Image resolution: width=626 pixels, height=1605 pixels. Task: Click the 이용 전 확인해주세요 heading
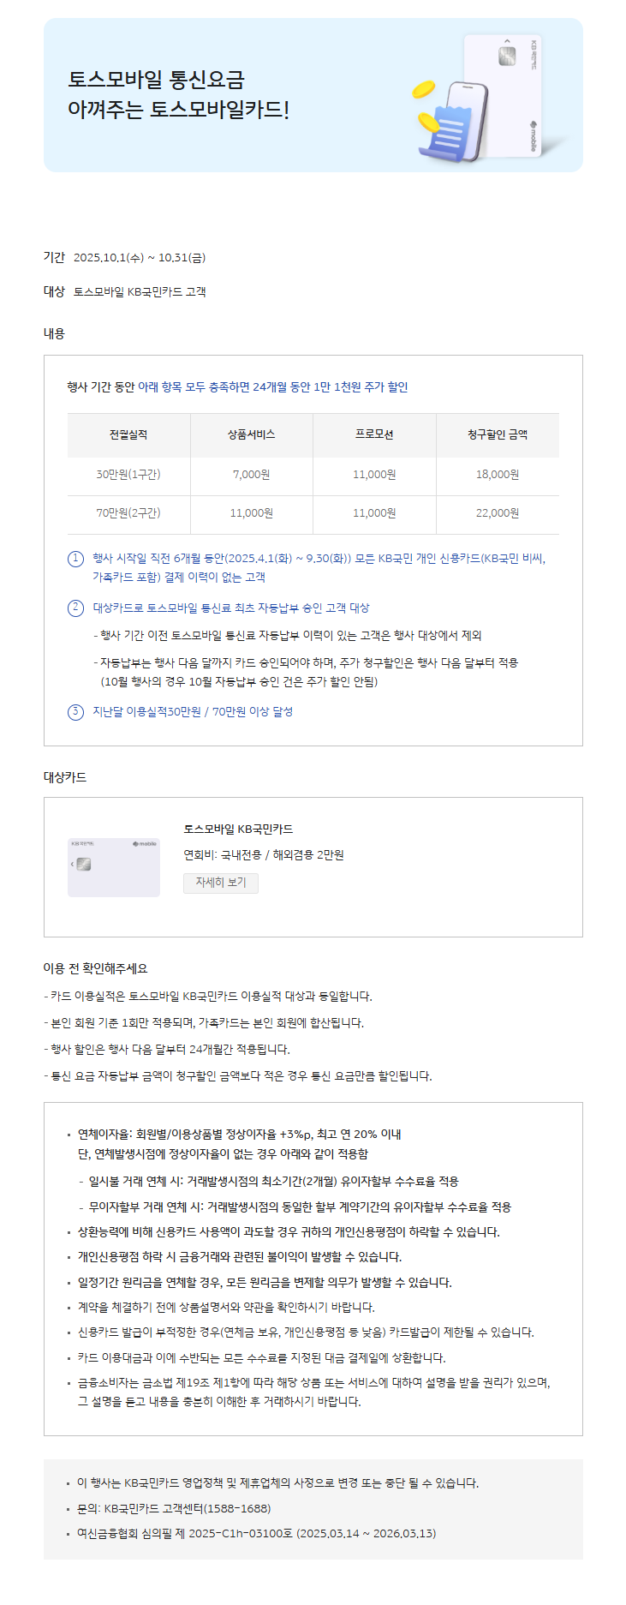click(96, 968)
